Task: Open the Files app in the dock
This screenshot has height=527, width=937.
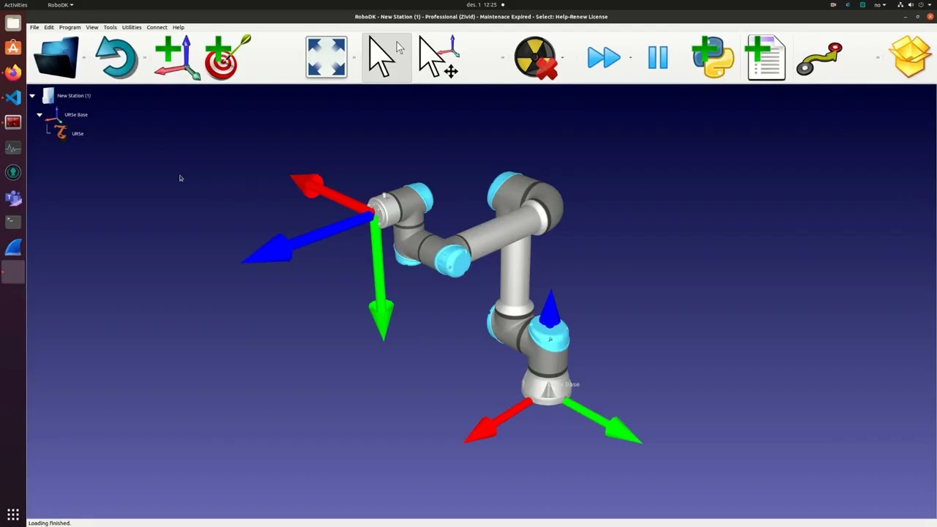Action: [13, 23]
